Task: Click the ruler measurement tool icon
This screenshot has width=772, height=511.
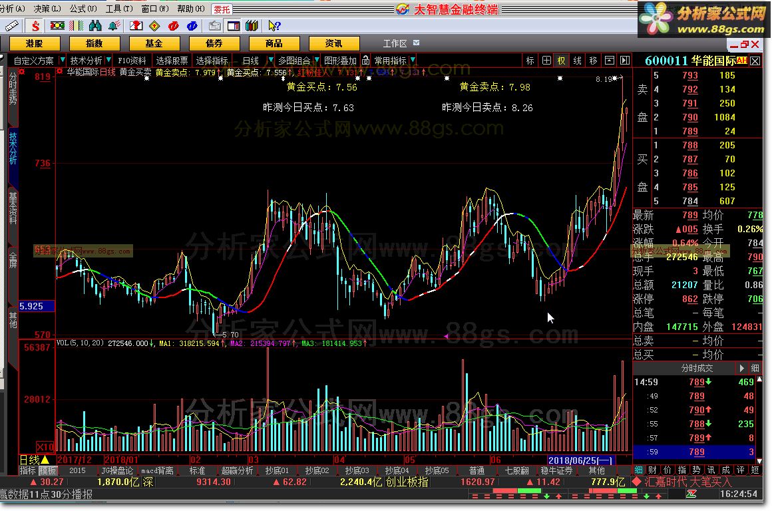Action: click(x=12, y=25)
